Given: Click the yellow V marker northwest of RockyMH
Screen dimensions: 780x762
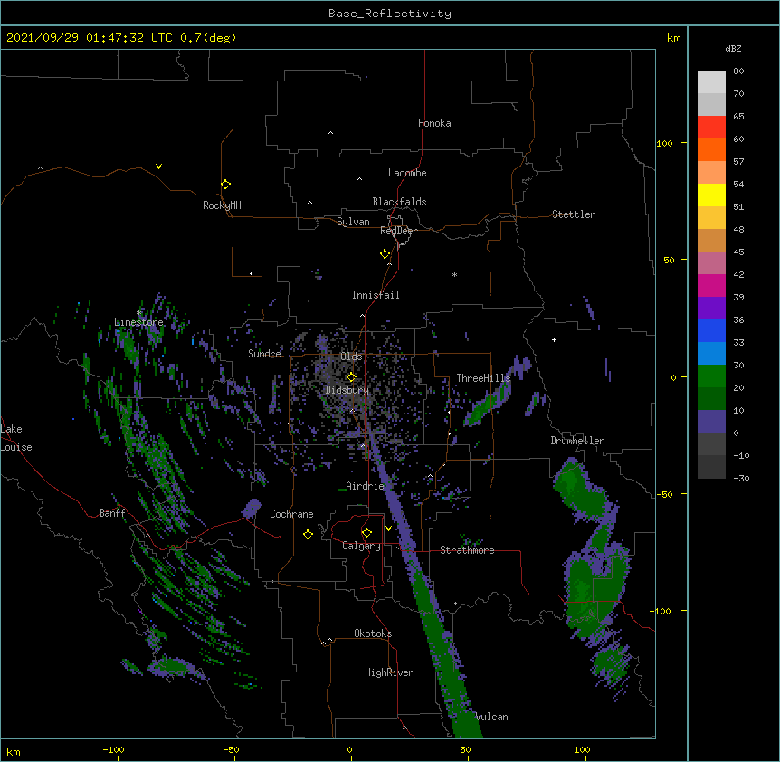Looking at the screenshot, I should click(158, 167).
